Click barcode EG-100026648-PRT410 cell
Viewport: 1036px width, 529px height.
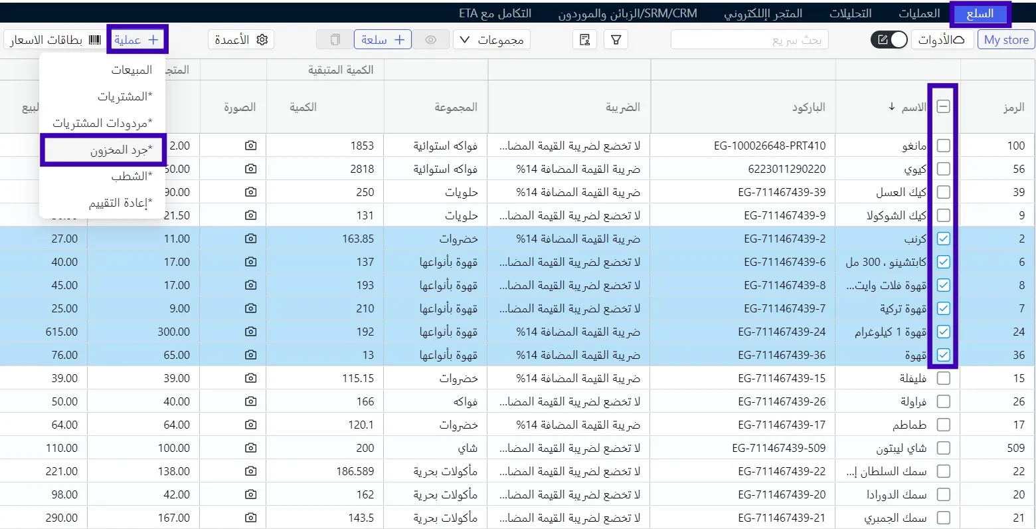point(743,146)
